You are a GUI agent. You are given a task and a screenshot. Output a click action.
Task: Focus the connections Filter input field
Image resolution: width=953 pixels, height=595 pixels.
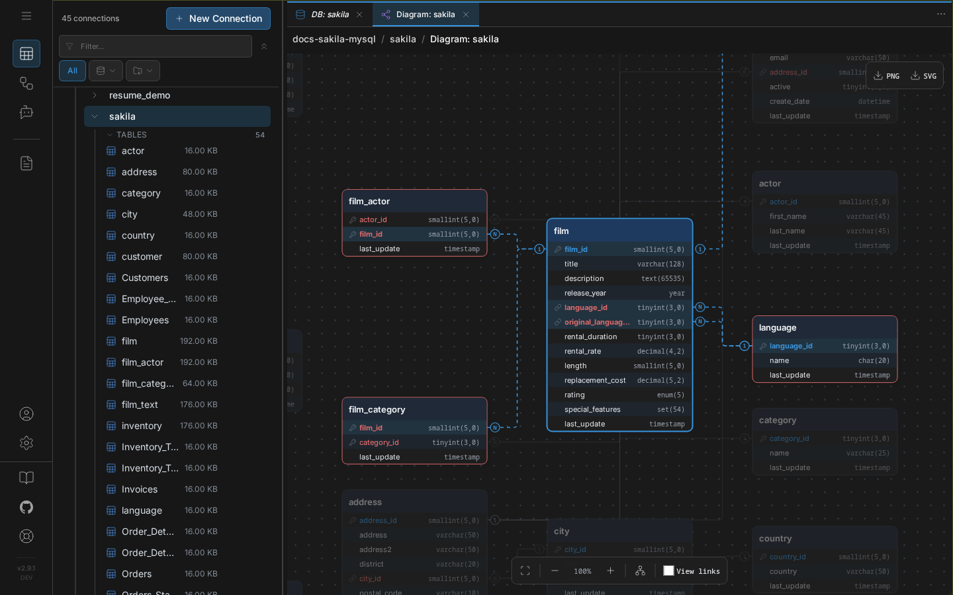pyautogui.click(x=156, y=46)
